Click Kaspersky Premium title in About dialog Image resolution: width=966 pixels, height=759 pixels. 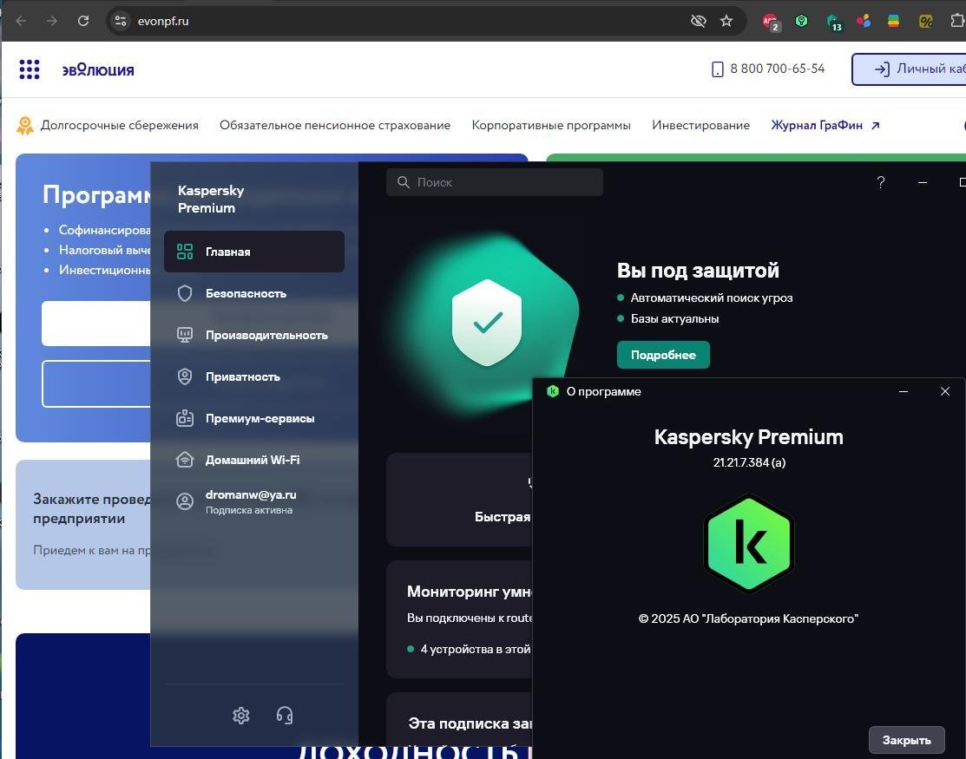(748, 437)
